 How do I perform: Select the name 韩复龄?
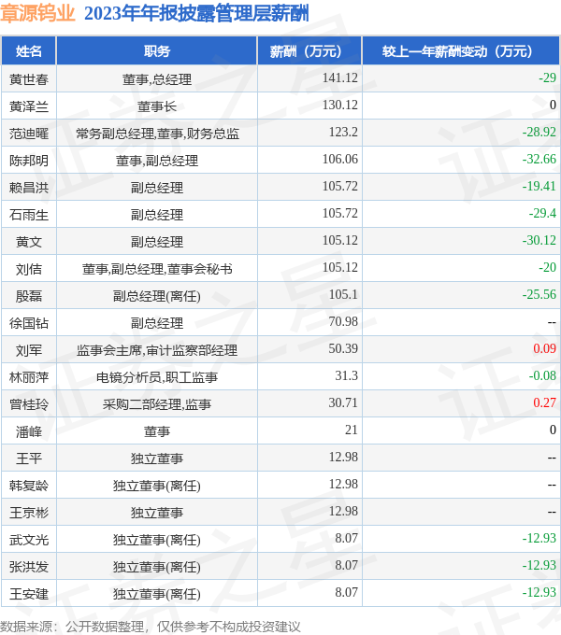(29, 486)
